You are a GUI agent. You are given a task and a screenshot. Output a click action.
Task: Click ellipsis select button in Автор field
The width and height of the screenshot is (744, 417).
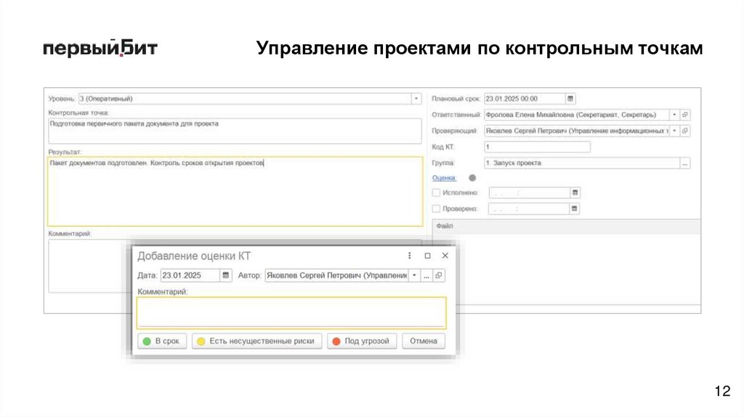(x=427, y=276)
